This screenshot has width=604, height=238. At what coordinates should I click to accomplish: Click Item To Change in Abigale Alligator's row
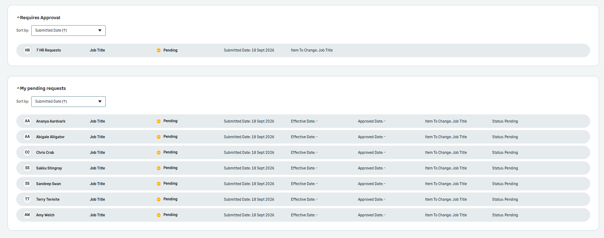446,137
